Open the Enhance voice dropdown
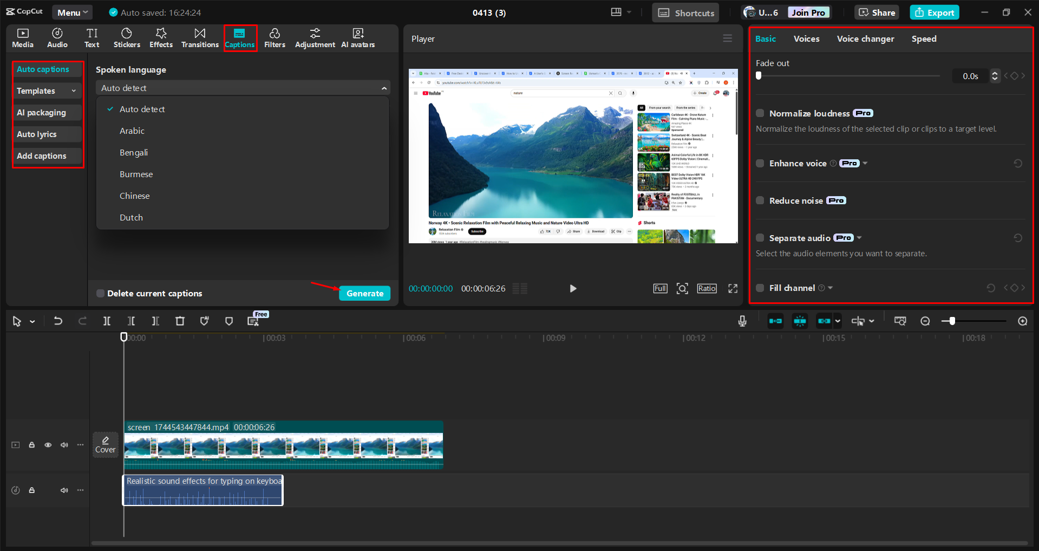Image resolution: width=1039 pixels, height=551 pixels. (865, 163)
